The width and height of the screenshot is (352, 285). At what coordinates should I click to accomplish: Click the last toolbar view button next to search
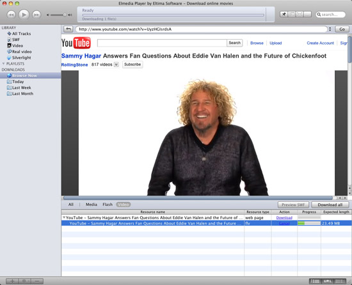[308, 14]
